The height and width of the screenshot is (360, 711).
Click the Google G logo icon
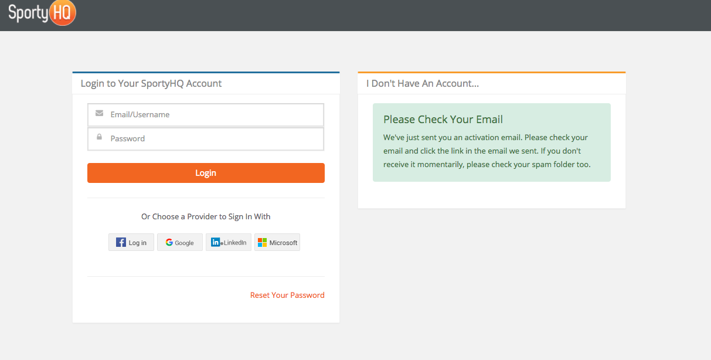[169, 242]
